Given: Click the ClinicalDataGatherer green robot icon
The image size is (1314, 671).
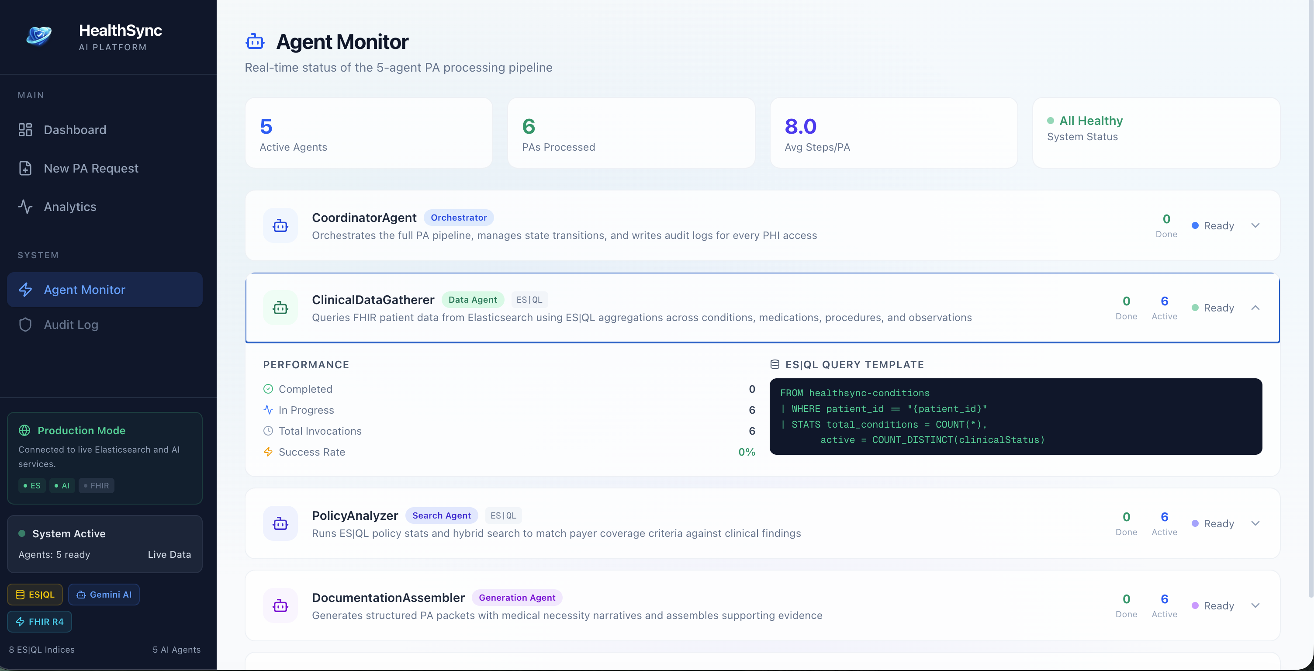Looking at the screenshot, I should 280,308.
